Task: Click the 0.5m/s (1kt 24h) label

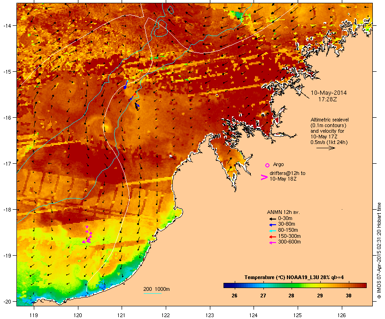Action: (x=329, y=142)
